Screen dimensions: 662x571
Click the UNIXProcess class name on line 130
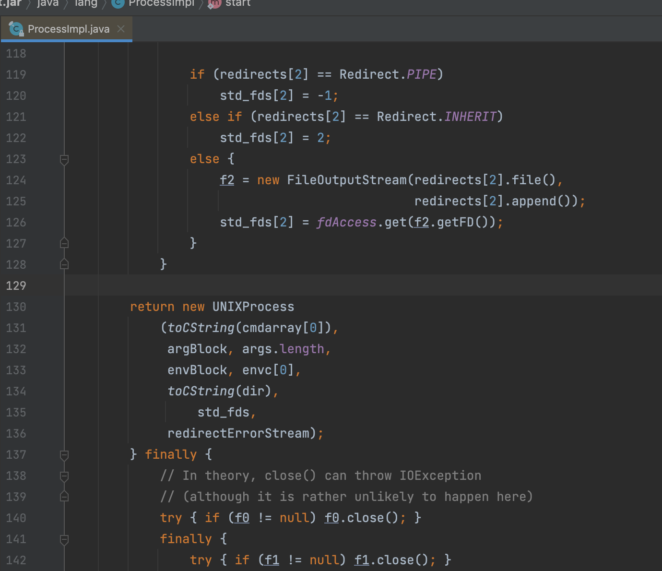[x=253, y=307]
